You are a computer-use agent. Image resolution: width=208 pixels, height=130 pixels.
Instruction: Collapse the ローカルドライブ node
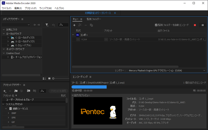[4, 34]
